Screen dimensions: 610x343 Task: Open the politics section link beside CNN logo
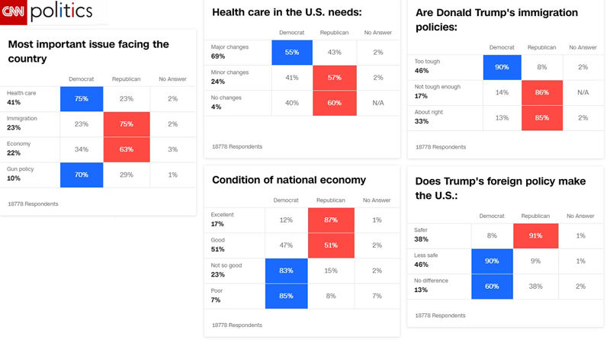pos(61,11)
